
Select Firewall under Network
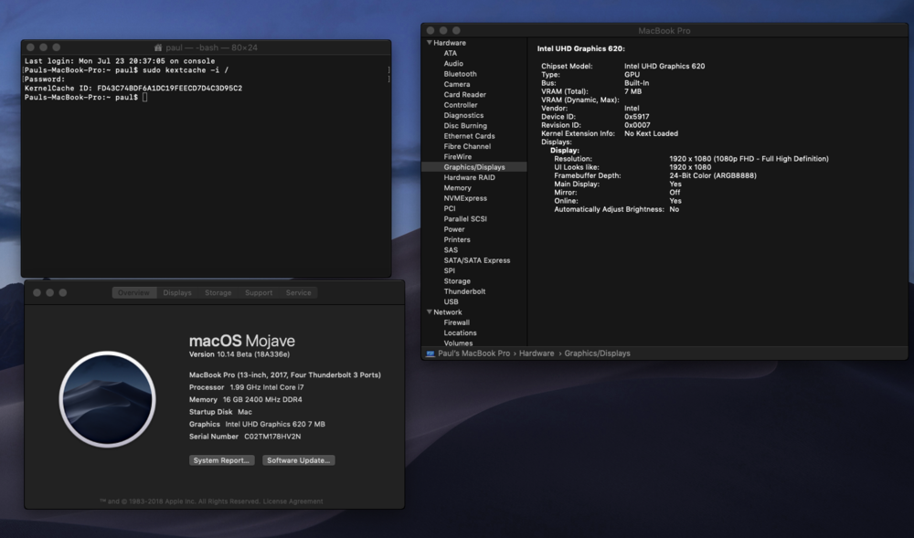(456, 322)
